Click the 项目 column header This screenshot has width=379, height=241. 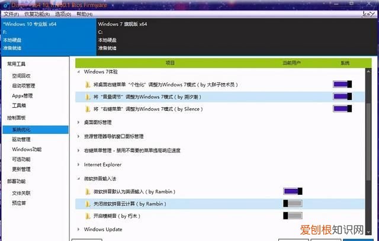tap(170, 63)
